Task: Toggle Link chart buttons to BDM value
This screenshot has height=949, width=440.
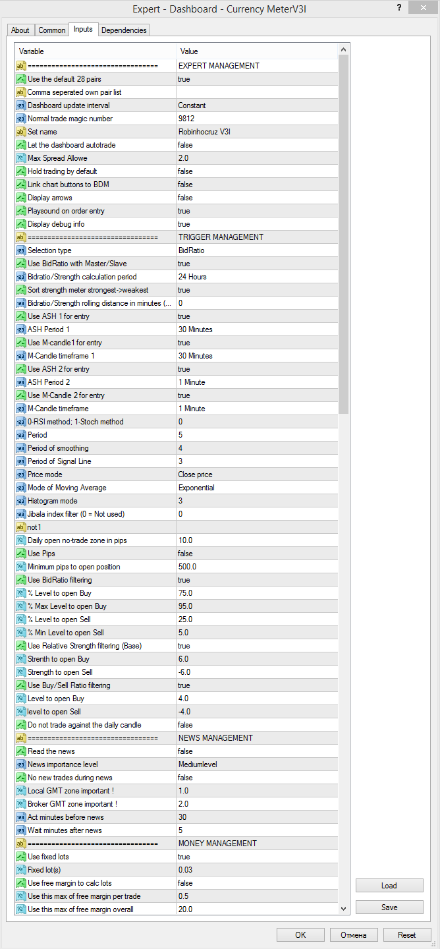Action: 257,185
